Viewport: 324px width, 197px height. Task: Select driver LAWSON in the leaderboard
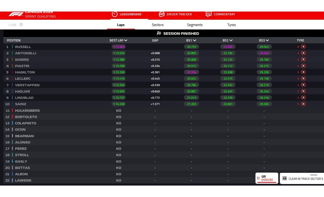tap(23, 180)
